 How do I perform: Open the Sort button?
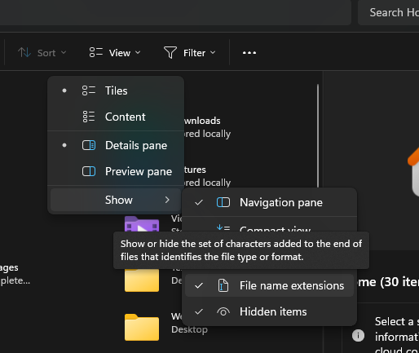pyautogui.click(x=42, y=52)
